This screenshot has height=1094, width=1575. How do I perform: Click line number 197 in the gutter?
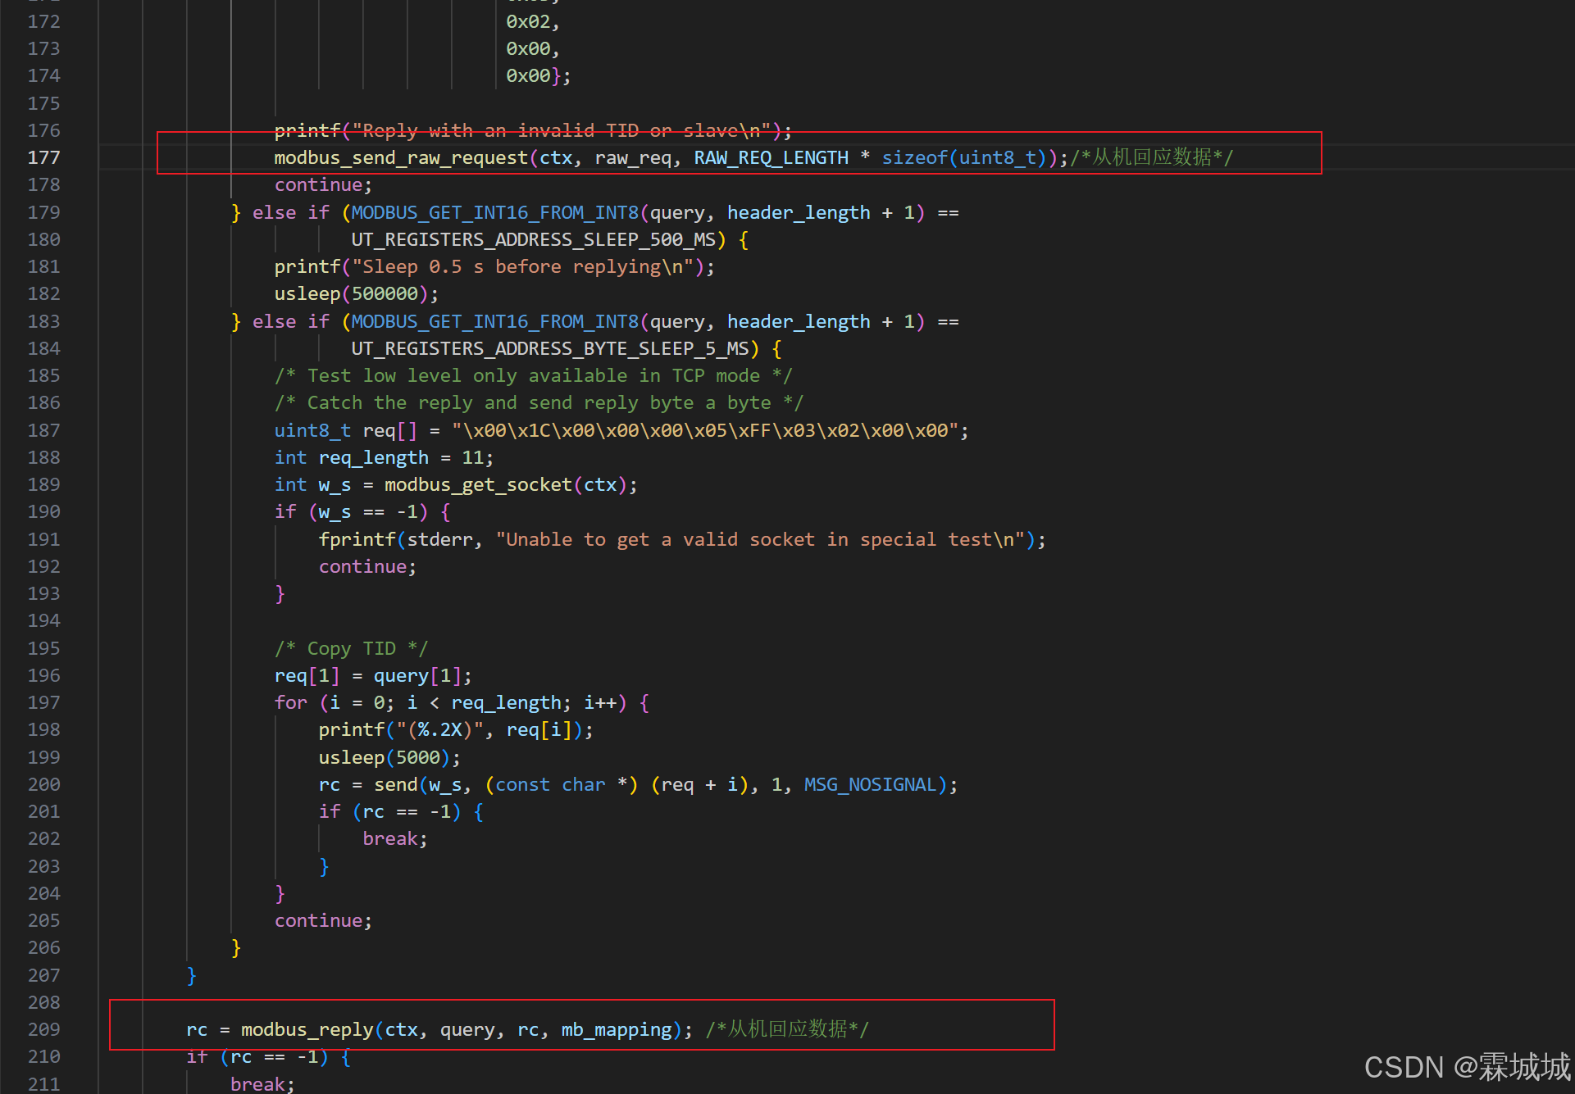43,702
